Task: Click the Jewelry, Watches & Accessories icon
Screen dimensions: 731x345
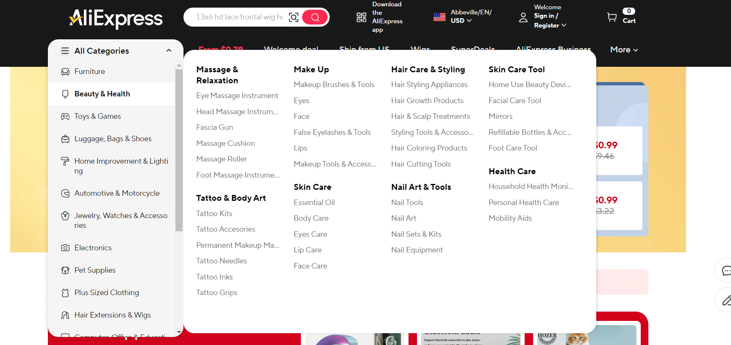Action: click(x=65, y=216)
